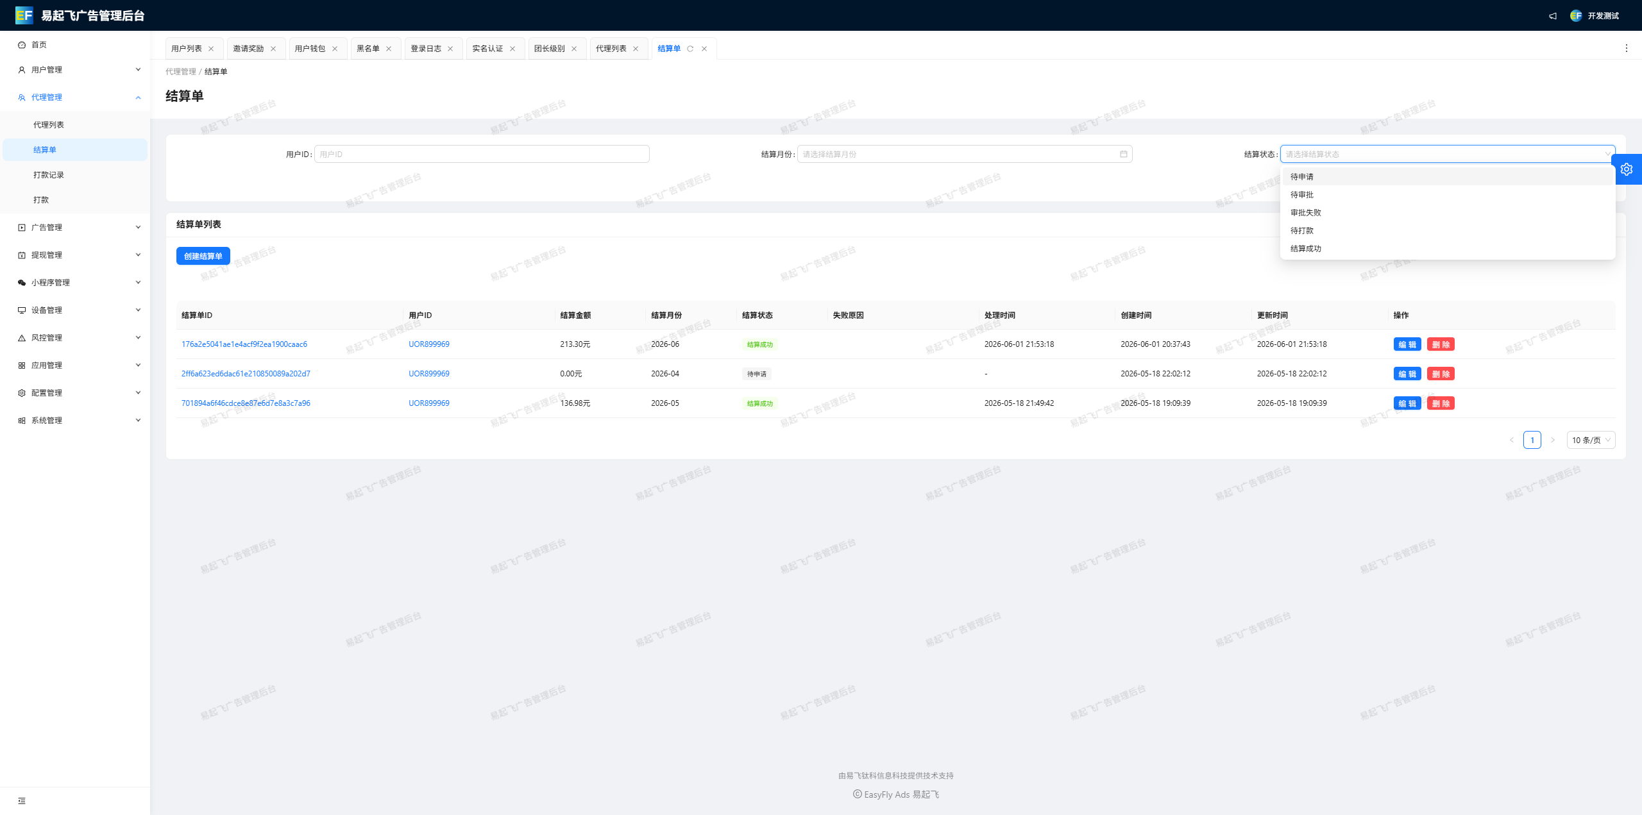Expand 系统管理 sidebar menu
The width and height of the screenshot is (1642, 815).
pos(75,421)
